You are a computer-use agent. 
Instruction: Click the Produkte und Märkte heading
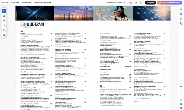pos(62,71)
